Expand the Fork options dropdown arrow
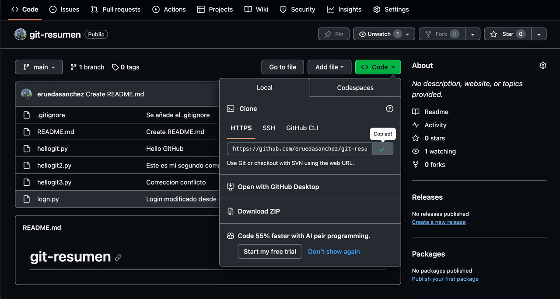560x299 pixels. click(472, 34)
